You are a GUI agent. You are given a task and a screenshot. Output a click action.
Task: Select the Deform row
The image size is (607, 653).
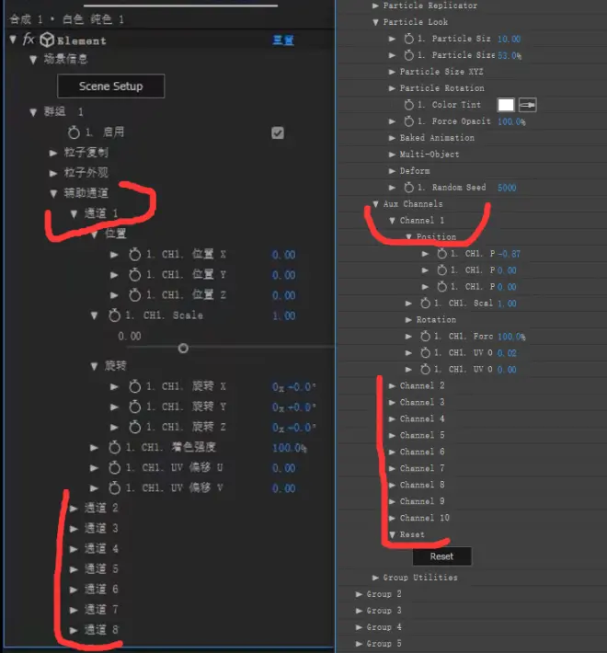415,171
